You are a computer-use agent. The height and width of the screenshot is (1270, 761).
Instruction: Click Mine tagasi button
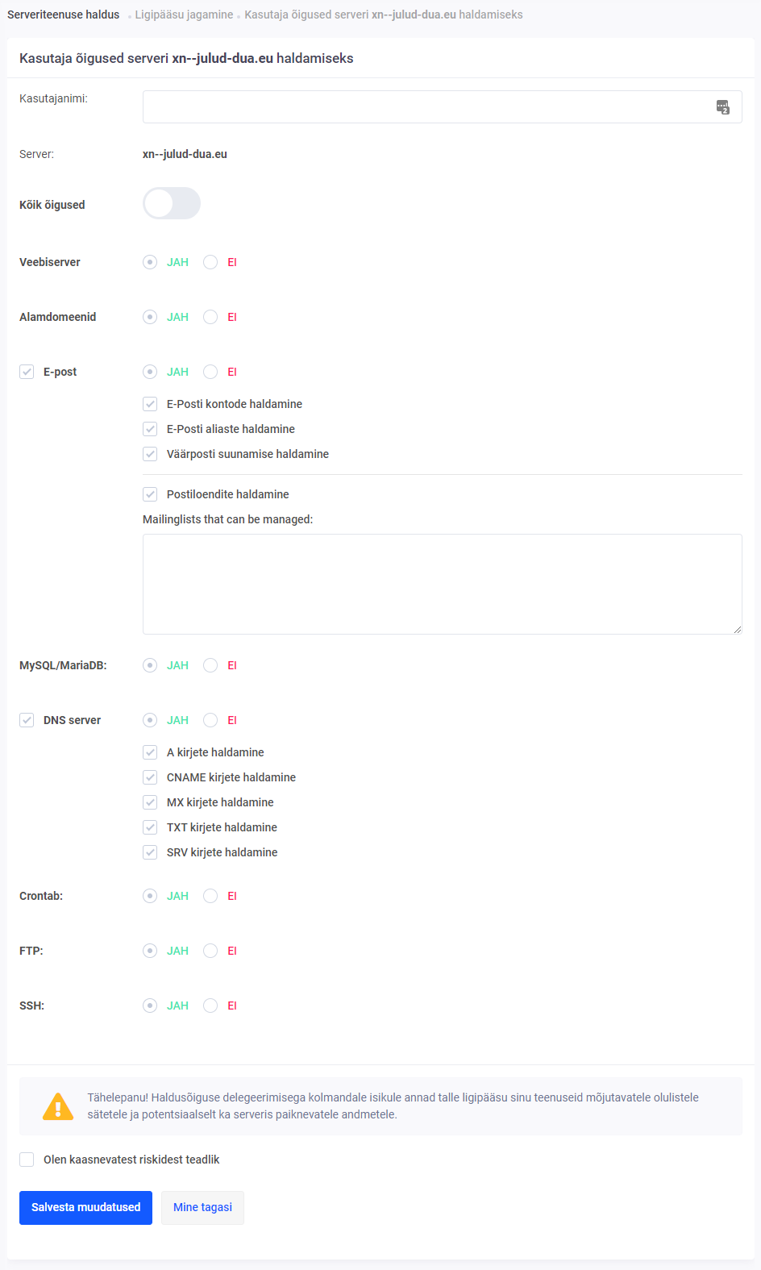202,1207
